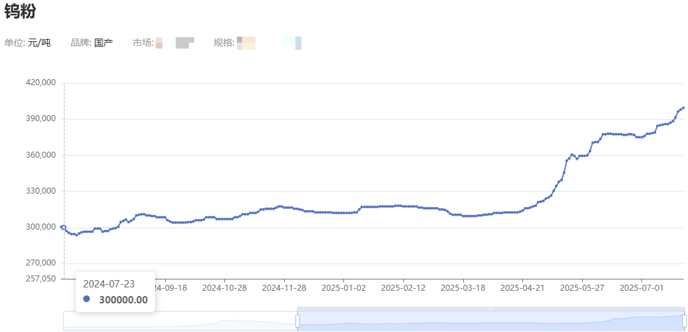Click the 2025-04-21 x-axis date
Viewport: 688px width, 332px height.
pos(522,288)
